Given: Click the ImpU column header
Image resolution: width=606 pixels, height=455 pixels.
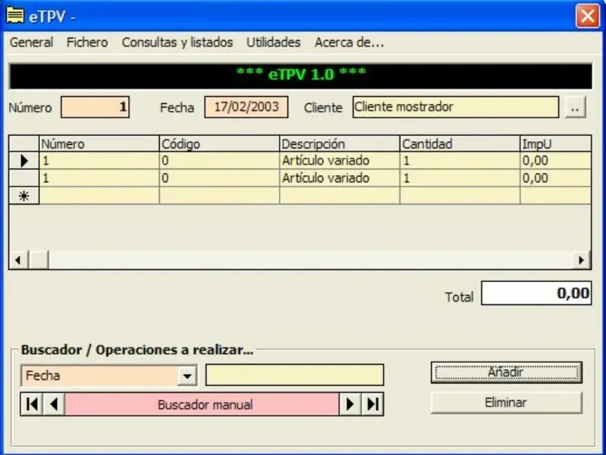Looking at the screenshot, I should pos(556,144).
